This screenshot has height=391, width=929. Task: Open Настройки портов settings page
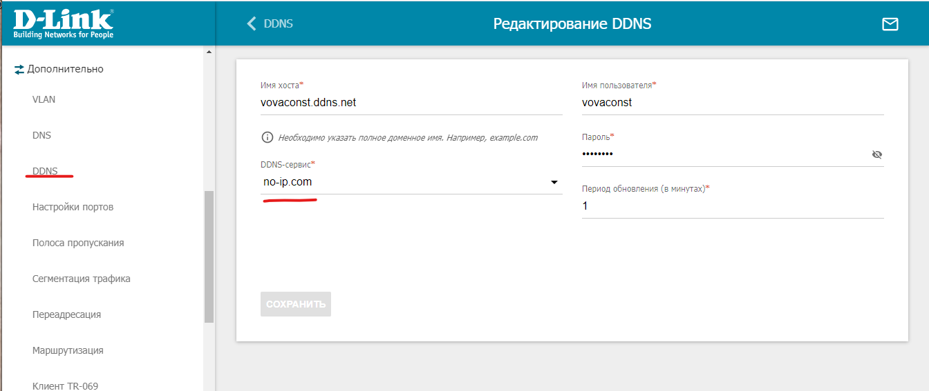coord(73,207)
